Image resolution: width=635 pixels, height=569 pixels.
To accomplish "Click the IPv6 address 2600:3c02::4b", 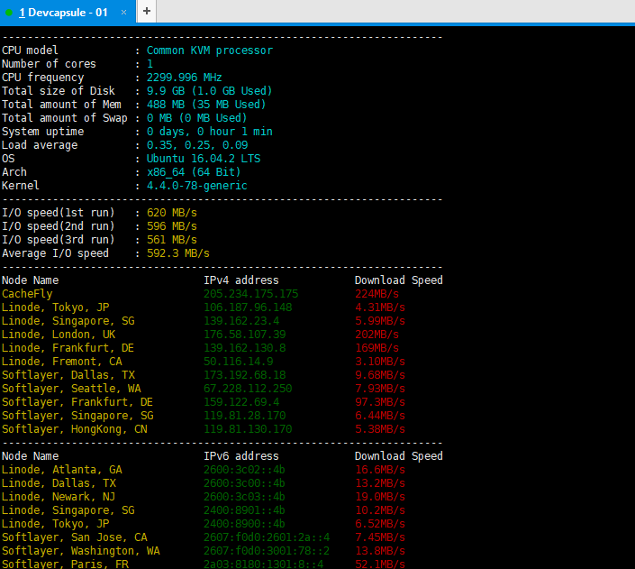I will 244,470.
